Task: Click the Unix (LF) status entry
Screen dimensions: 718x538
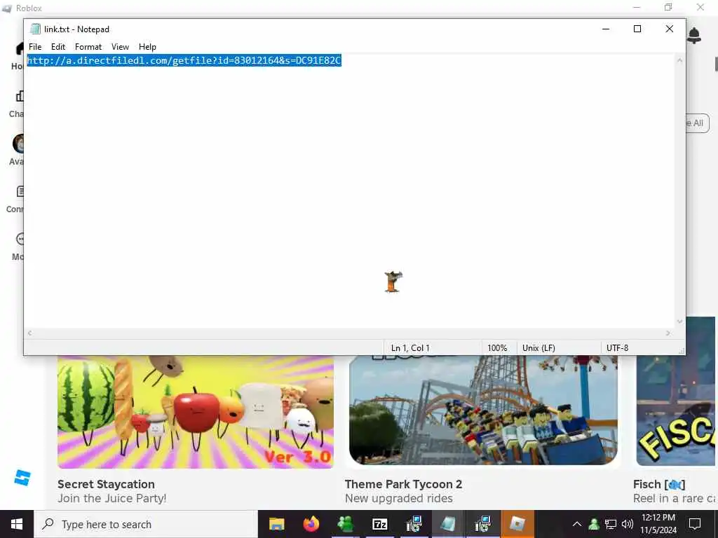Action: [x=538, y=348]
